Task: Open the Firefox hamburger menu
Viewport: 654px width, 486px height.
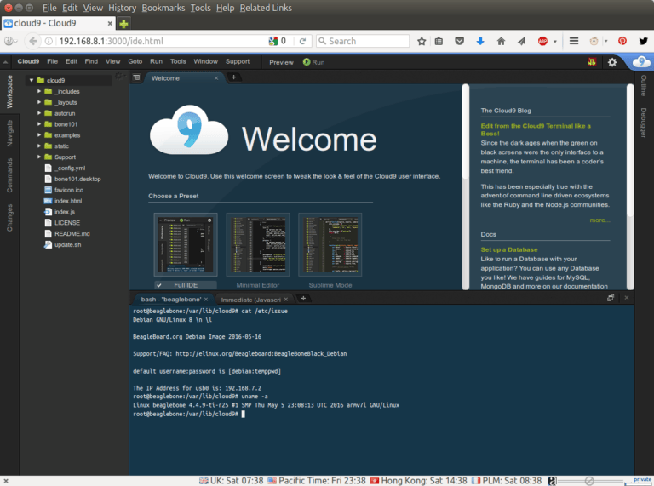Action: 574,41
